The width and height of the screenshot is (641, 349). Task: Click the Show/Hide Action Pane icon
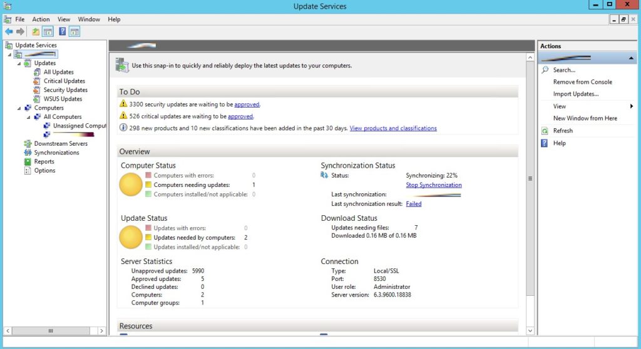tap(74, 32)
